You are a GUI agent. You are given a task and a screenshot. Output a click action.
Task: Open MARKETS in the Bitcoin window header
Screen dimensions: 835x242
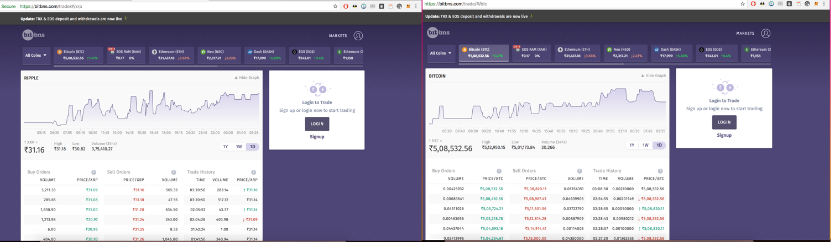(x=745, y=34)
